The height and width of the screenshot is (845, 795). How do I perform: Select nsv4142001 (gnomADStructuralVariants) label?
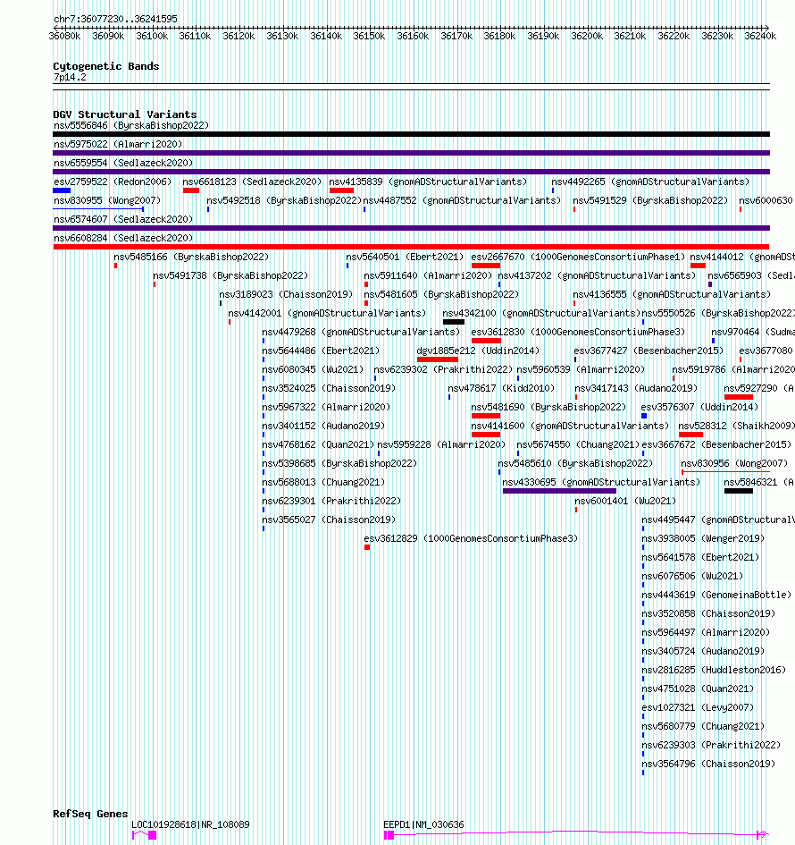[x=327, y=314]
